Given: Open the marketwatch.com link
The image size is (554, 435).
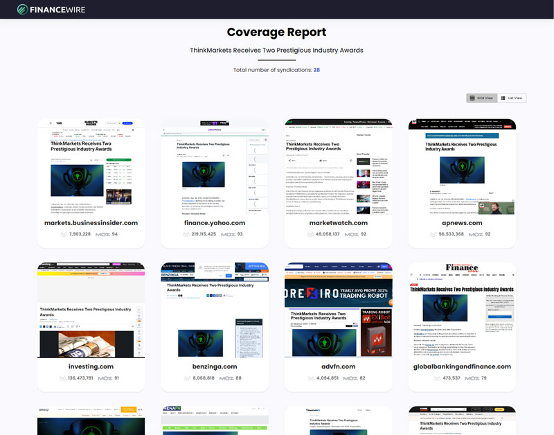Looking at the screenshot, I should tap(339, 223).
